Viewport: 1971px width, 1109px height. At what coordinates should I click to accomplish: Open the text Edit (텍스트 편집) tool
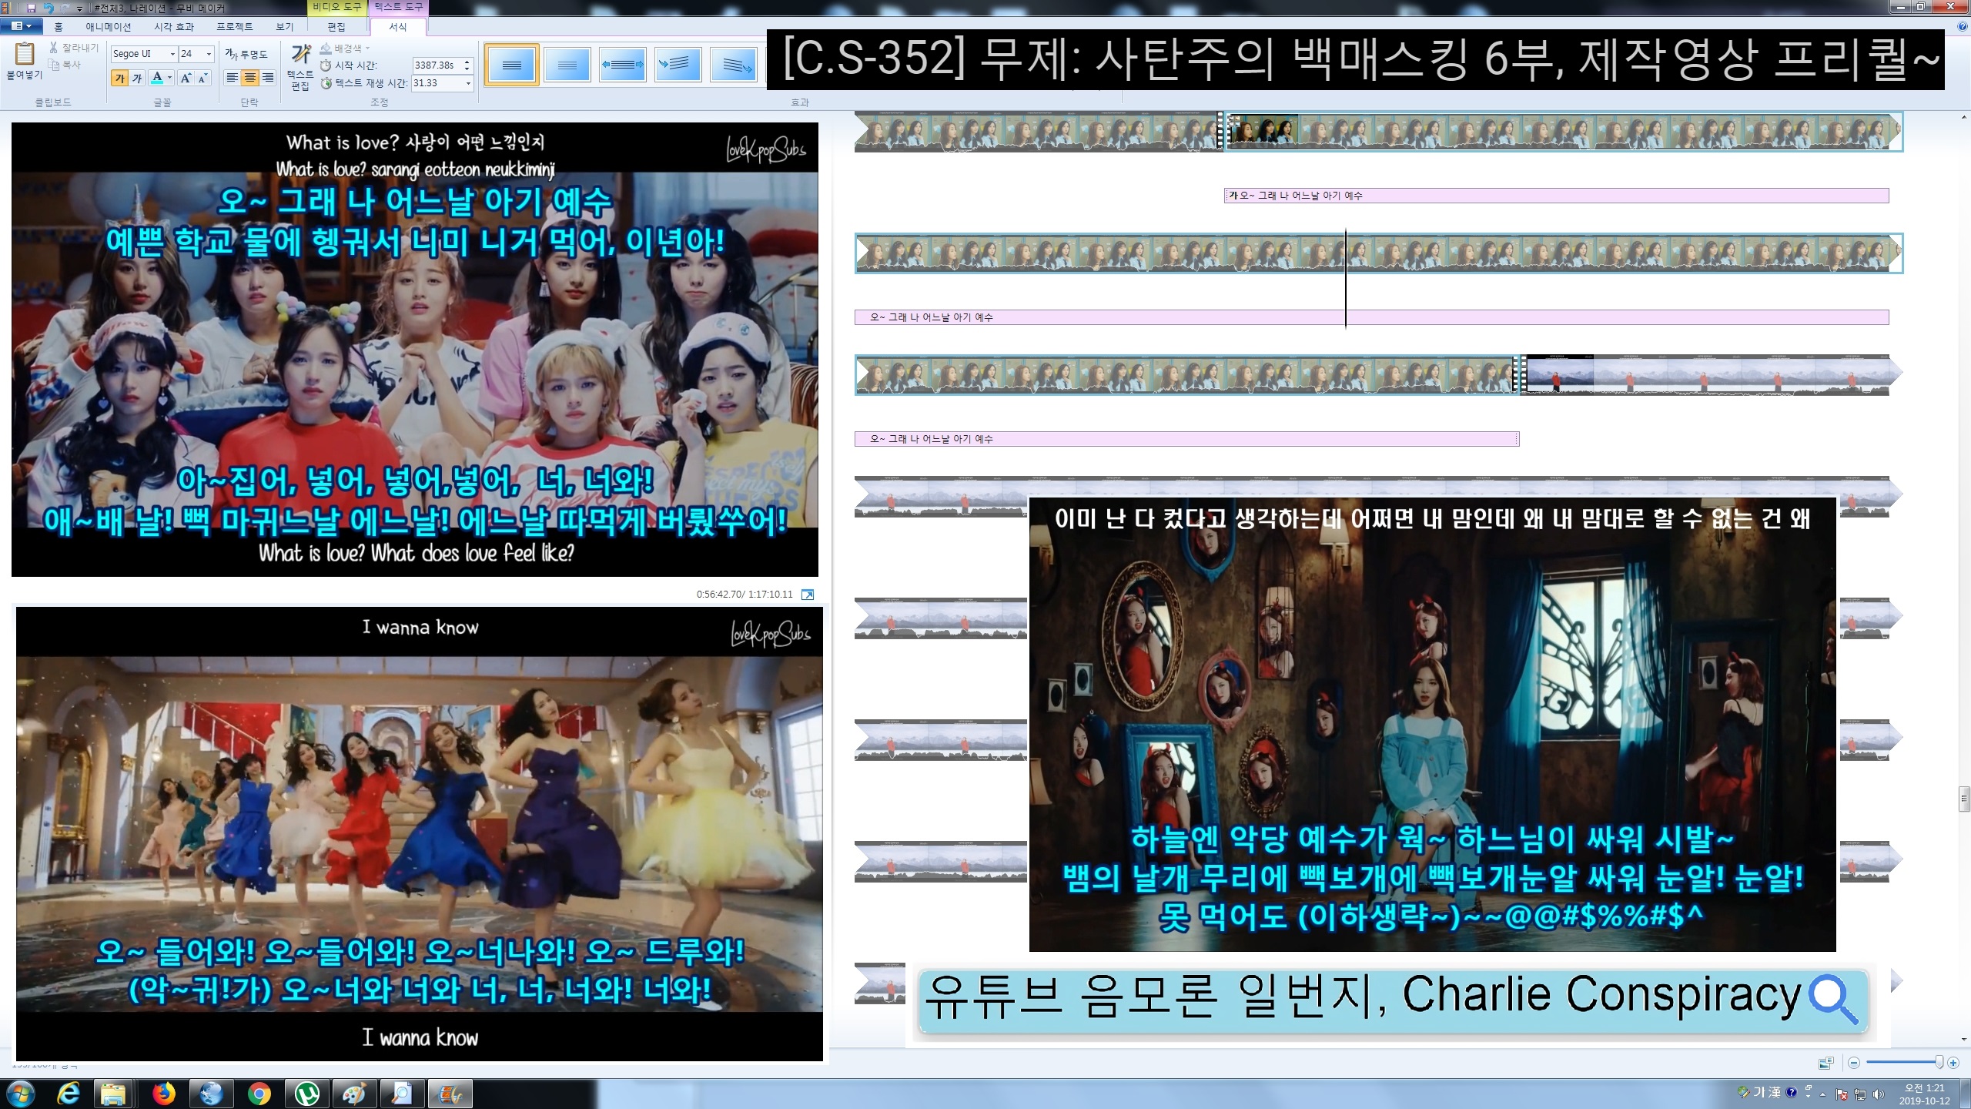pos(300,66)
